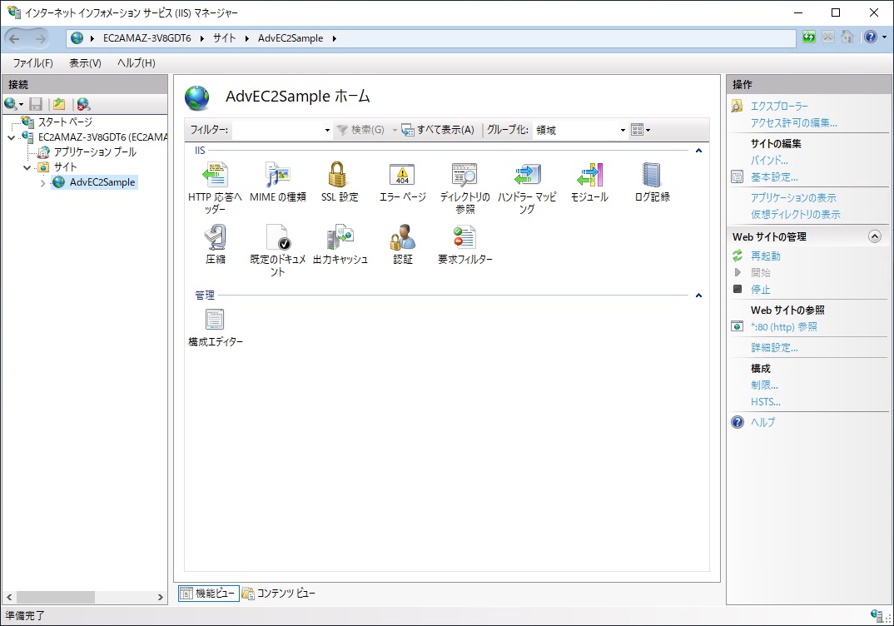The height and width of the screenshot is (626, 894).
Task: Click the delete connection icon in 接続 toolbar
Action: (x=84, y=104)
